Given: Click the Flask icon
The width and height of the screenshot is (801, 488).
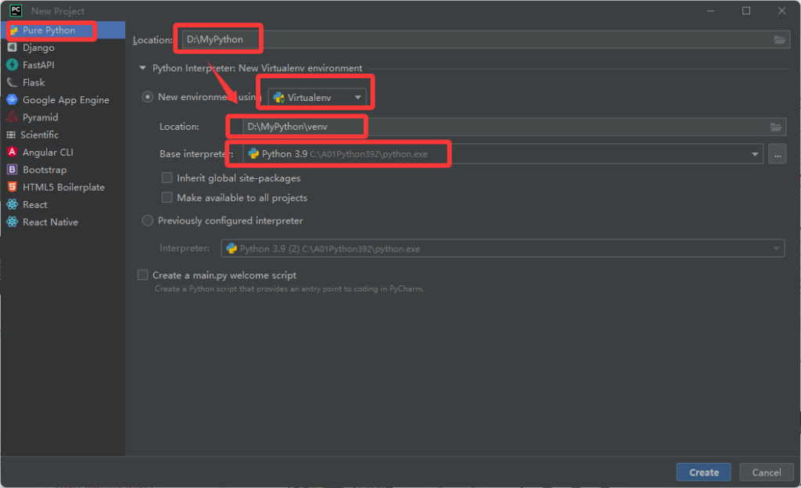Looking at the screenshot, I should 13,82.
